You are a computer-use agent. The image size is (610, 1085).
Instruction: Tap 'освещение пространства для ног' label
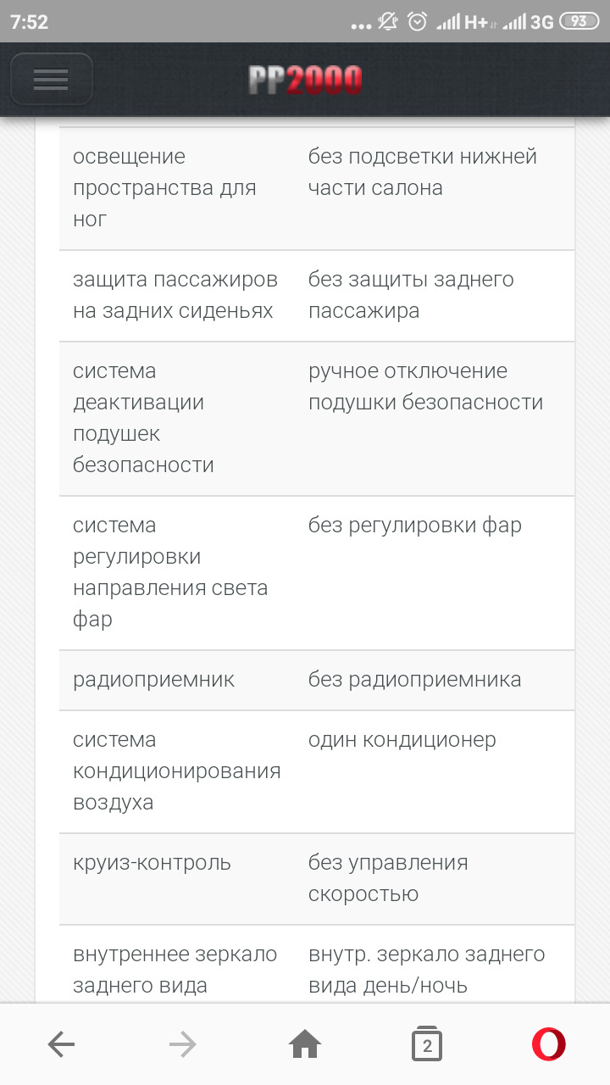(x=164, y=188)
